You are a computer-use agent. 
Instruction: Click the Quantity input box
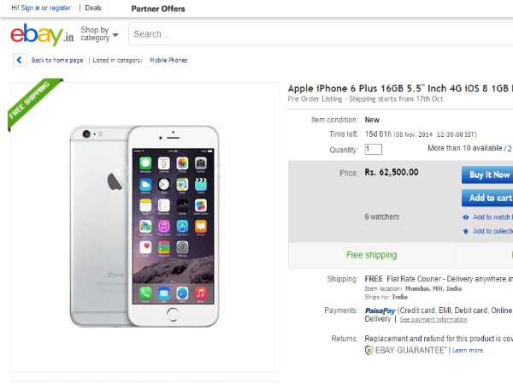(373, 149)
